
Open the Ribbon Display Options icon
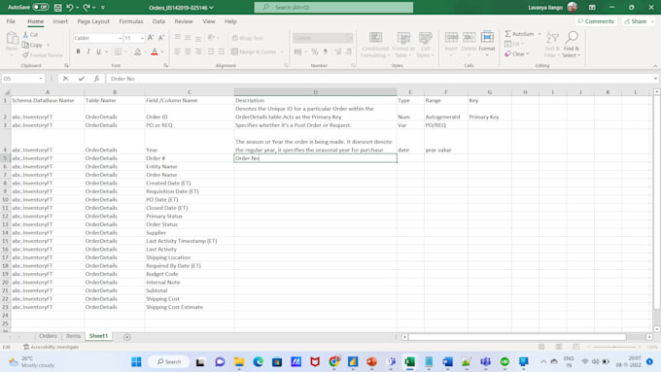[592, 7]
